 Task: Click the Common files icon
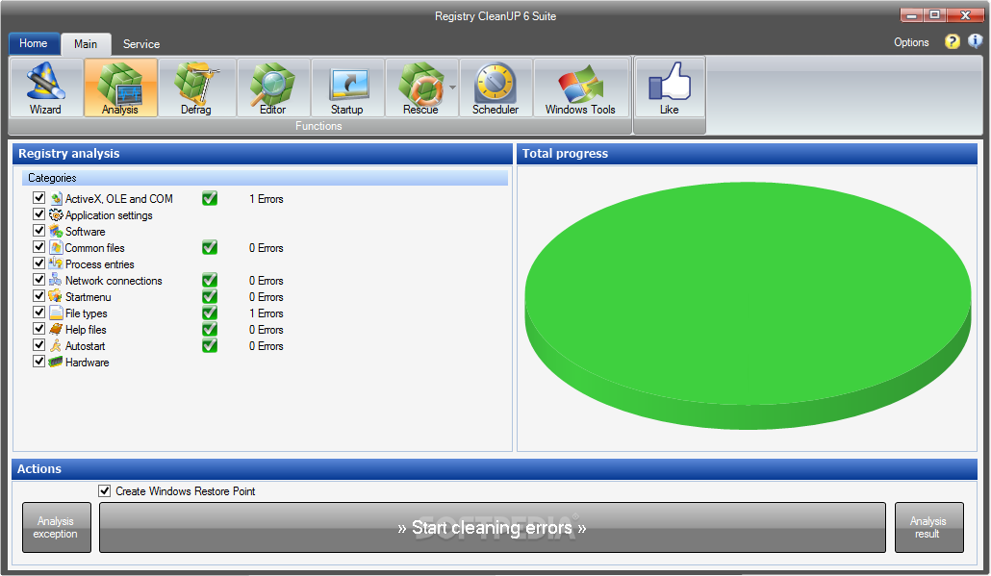[x=56, y=247]
